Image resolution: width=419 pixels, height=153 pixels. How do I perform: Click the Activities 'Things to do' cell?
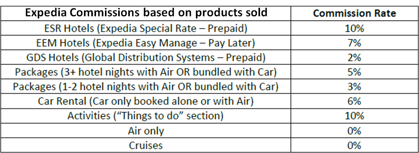146,116
